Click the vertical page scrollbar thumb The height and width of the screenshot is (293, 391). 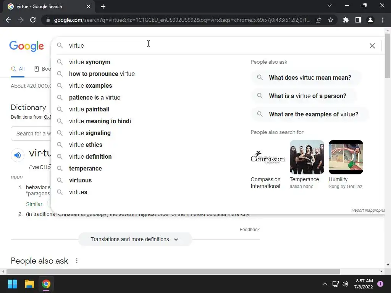[388, 55]
